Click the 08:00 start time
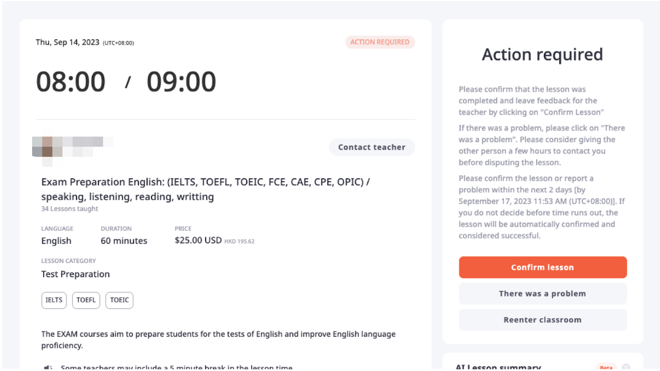 (x=71, y=81)
